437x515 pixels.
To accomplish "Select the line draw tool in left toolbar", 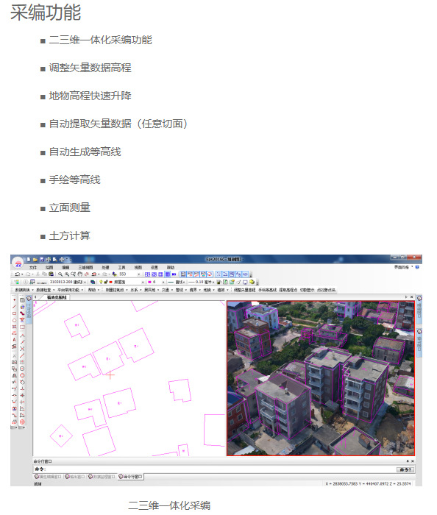I will [14, 307].
